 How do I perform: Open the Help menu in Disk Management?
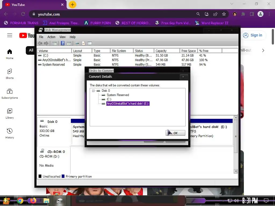73,37
